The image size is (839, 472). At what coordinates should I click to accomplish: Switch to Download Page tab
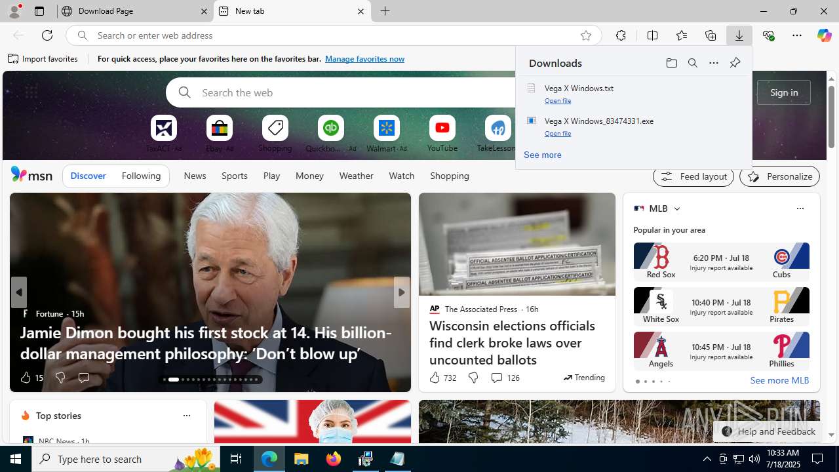point(136,11)
